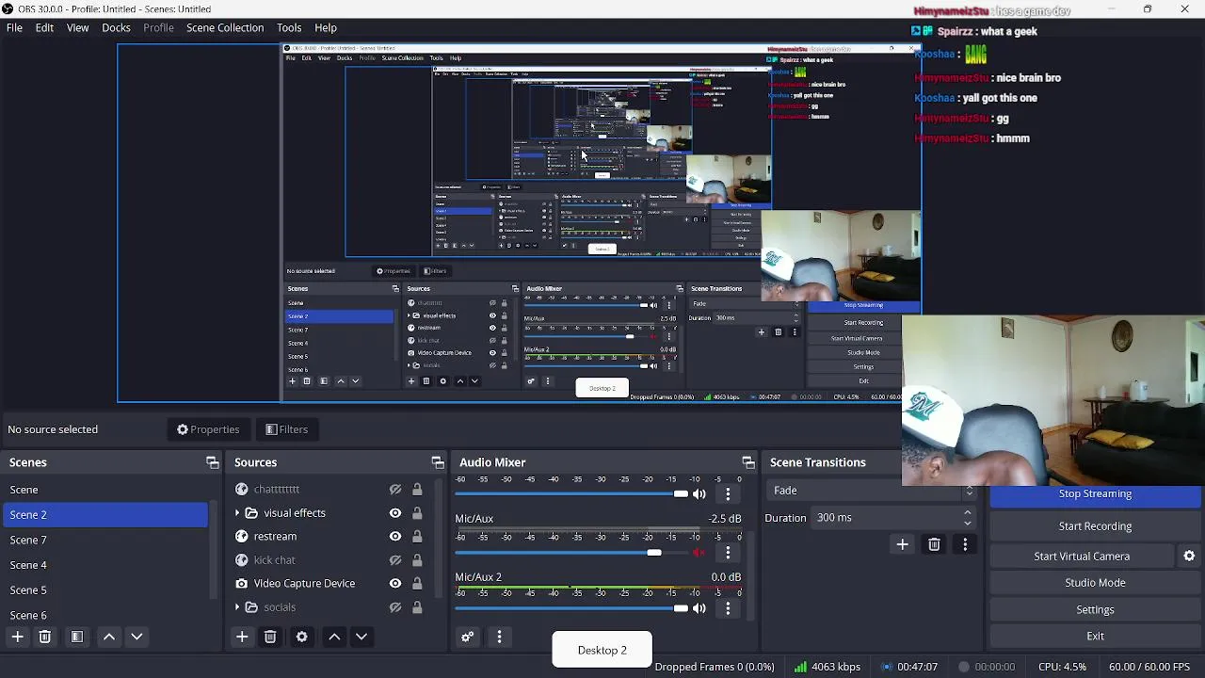
Task: Open scene filters icon in Scenes toolbar
Action: [77, 637]
